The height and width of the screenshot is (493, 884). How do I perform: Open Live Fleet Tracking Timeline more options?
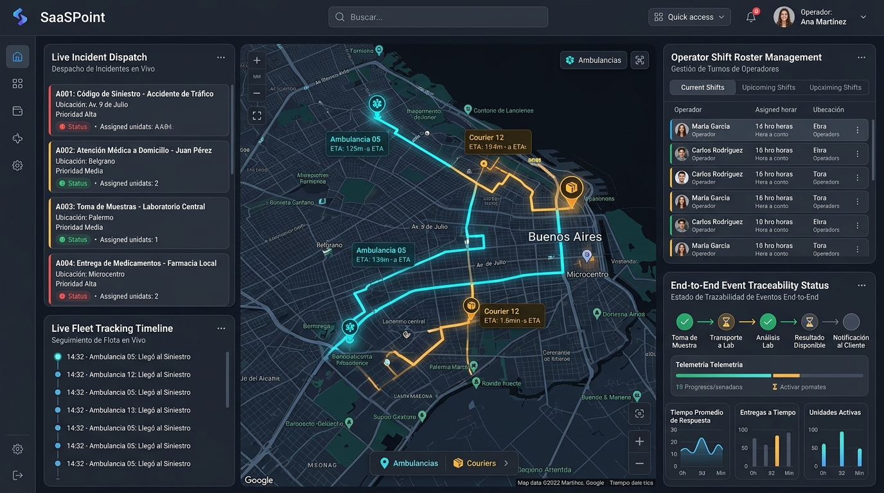[221, 328]
